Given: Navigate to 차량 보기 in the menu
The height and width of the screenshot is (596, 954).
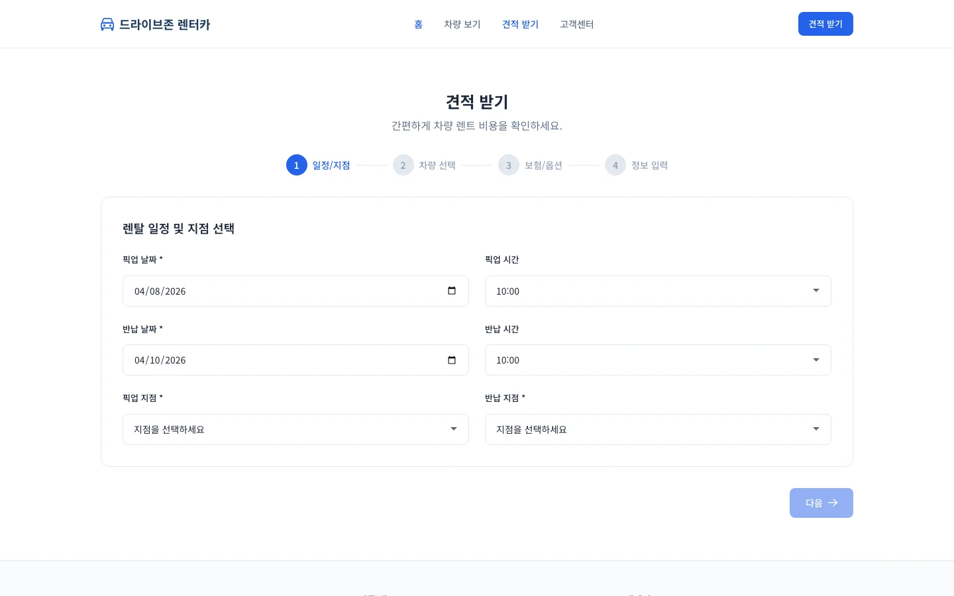Looking at the screenshot, I should [462, 24].
